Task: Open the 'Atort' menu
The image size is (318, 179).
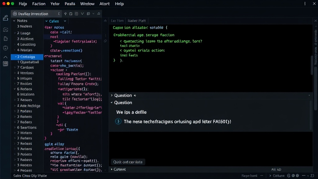Action: [x=104, y=4]
